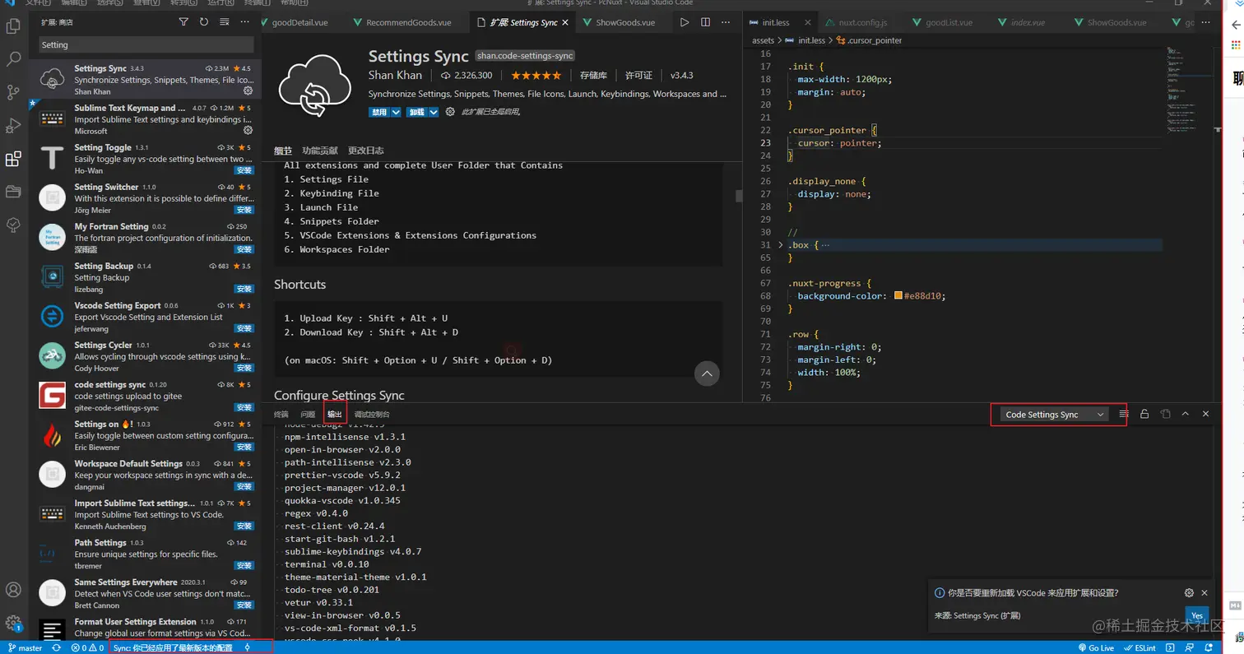
Task: Open the Explorer view in activity bar
Action: [13, 26]
